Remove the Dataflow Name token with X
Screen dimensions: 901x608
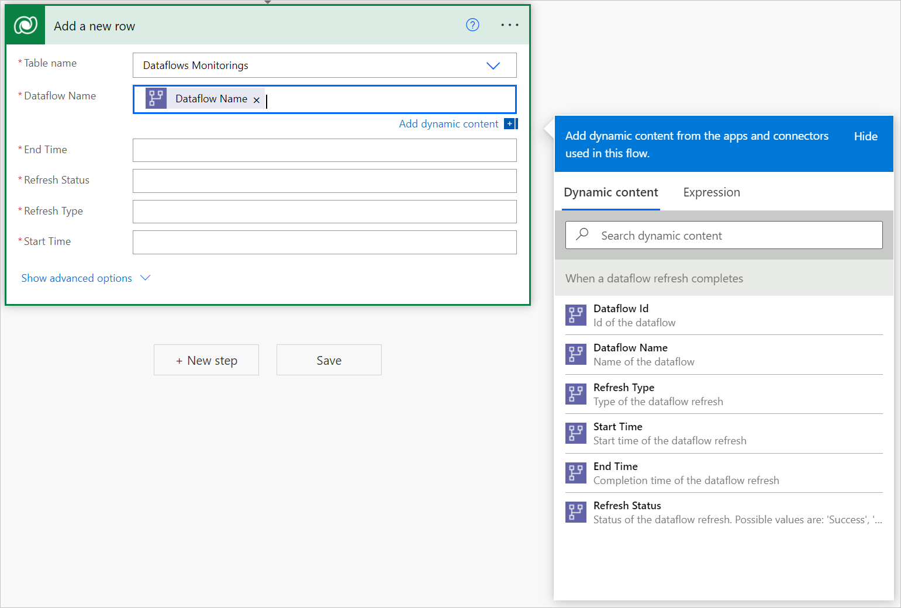click(256, 100)
